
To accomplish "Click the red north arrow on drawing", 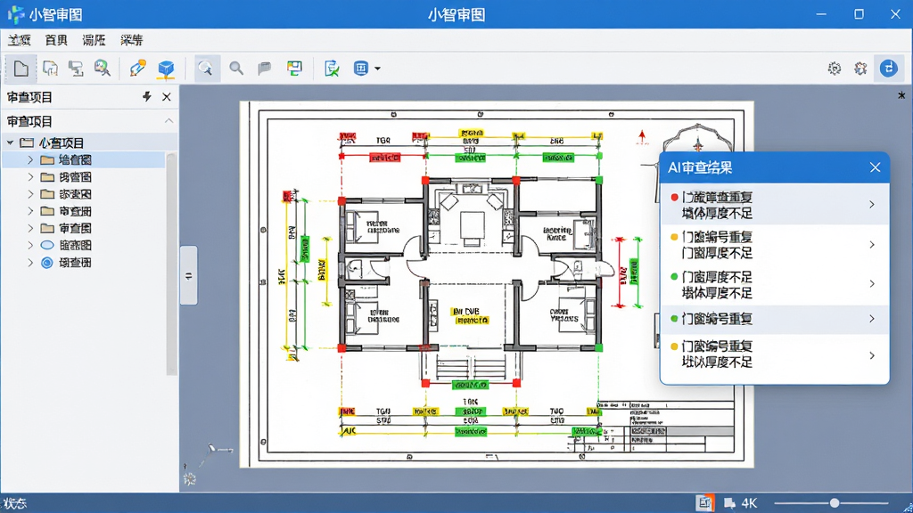I will (642, 136).
